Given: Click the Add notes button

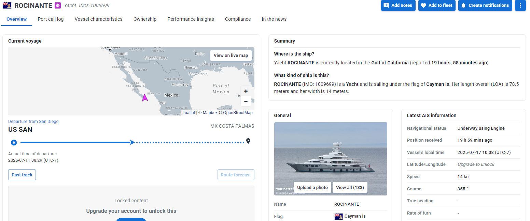Looking at the screenshot, I should point(398,5).
